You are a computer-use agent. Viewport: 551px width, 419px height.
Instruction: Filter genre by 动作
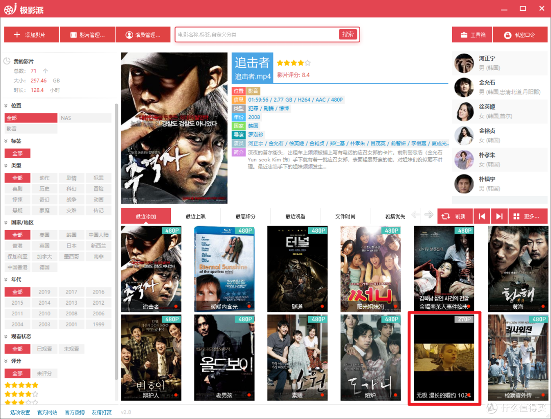point(44,178)
